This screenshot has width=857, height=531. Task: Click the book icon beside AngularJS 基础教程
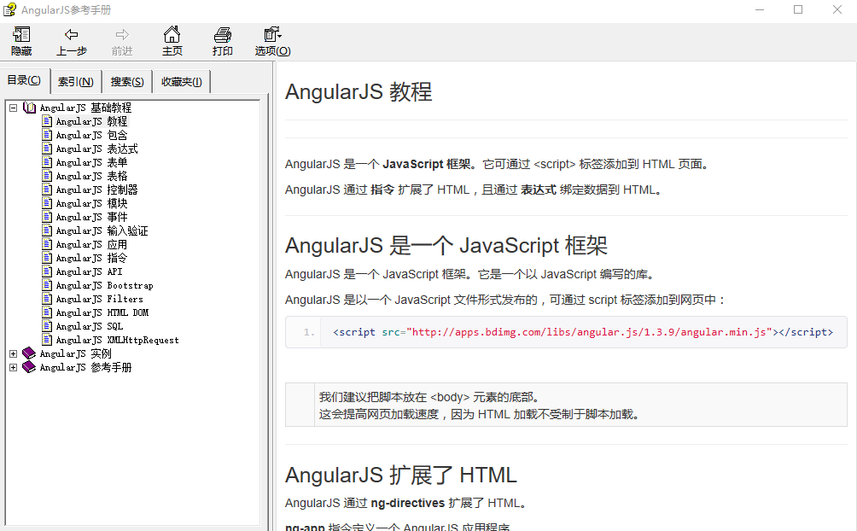pyautogui.click(x=29, y=107)
